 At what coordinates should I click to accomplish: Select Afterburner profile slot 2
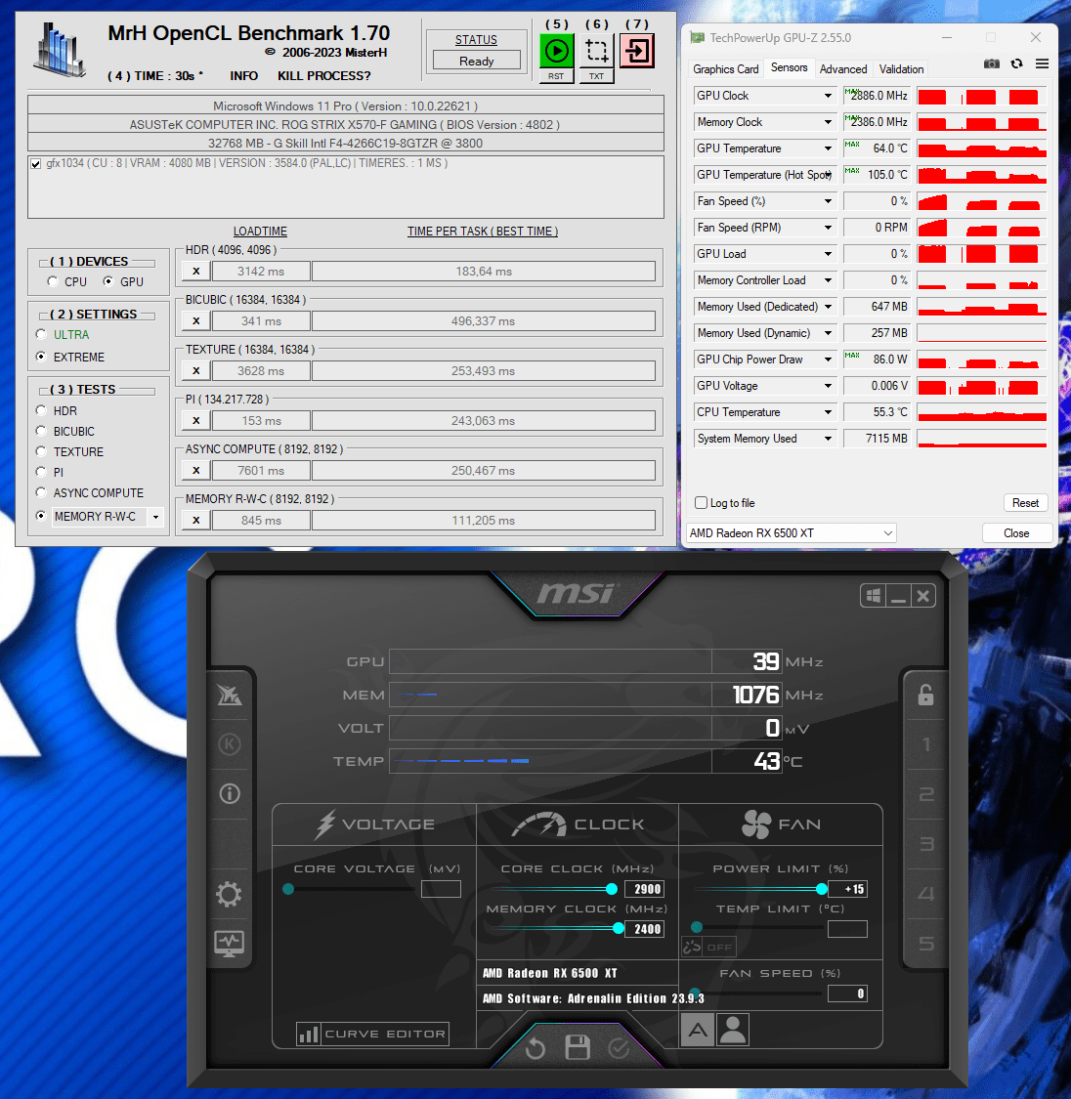[x=926, y=794]
